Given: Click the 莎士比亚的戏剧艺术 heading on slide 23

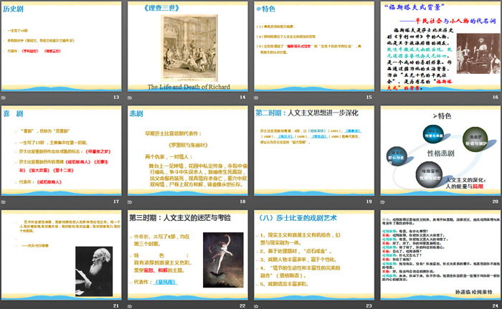Looking at the screenshot, I should 298,218.
